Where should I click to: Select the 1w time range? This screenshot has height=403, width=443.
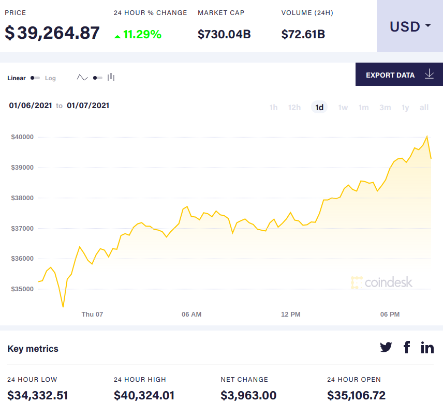coord(343,108)
